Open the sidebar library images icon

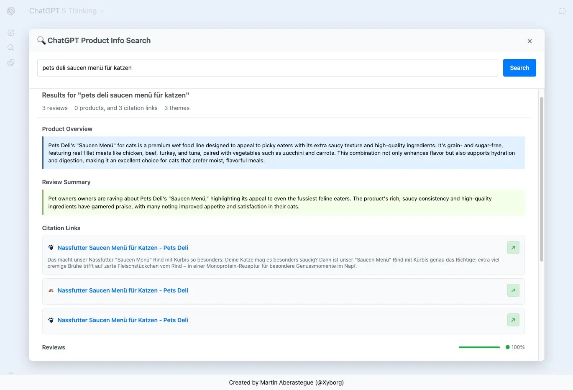(11, 63)
